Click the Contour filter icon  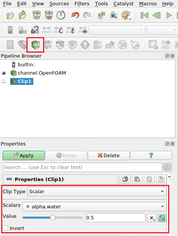point(22,45)
